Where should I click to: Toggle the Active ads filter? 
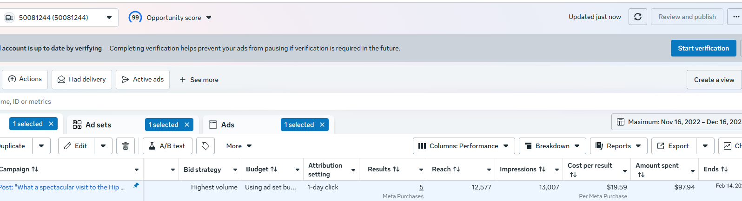[143, 79]
